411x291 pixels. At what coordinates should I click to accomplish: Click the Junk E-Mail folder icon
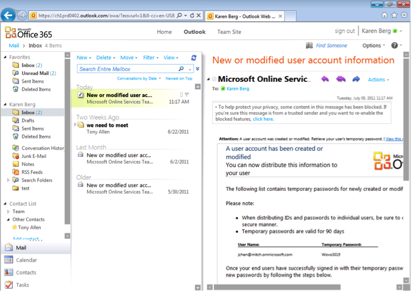(x=16, y=156)
